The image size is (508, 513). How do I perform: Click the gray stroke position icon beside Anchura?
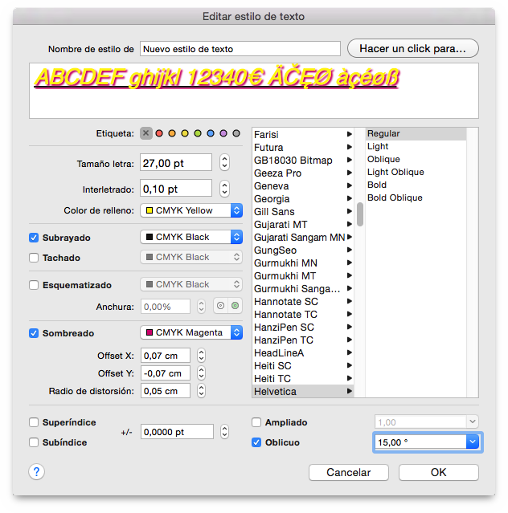point(219,306)
